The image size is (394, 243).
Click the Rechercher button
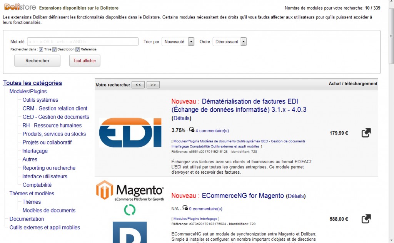(x=37, y=60)
